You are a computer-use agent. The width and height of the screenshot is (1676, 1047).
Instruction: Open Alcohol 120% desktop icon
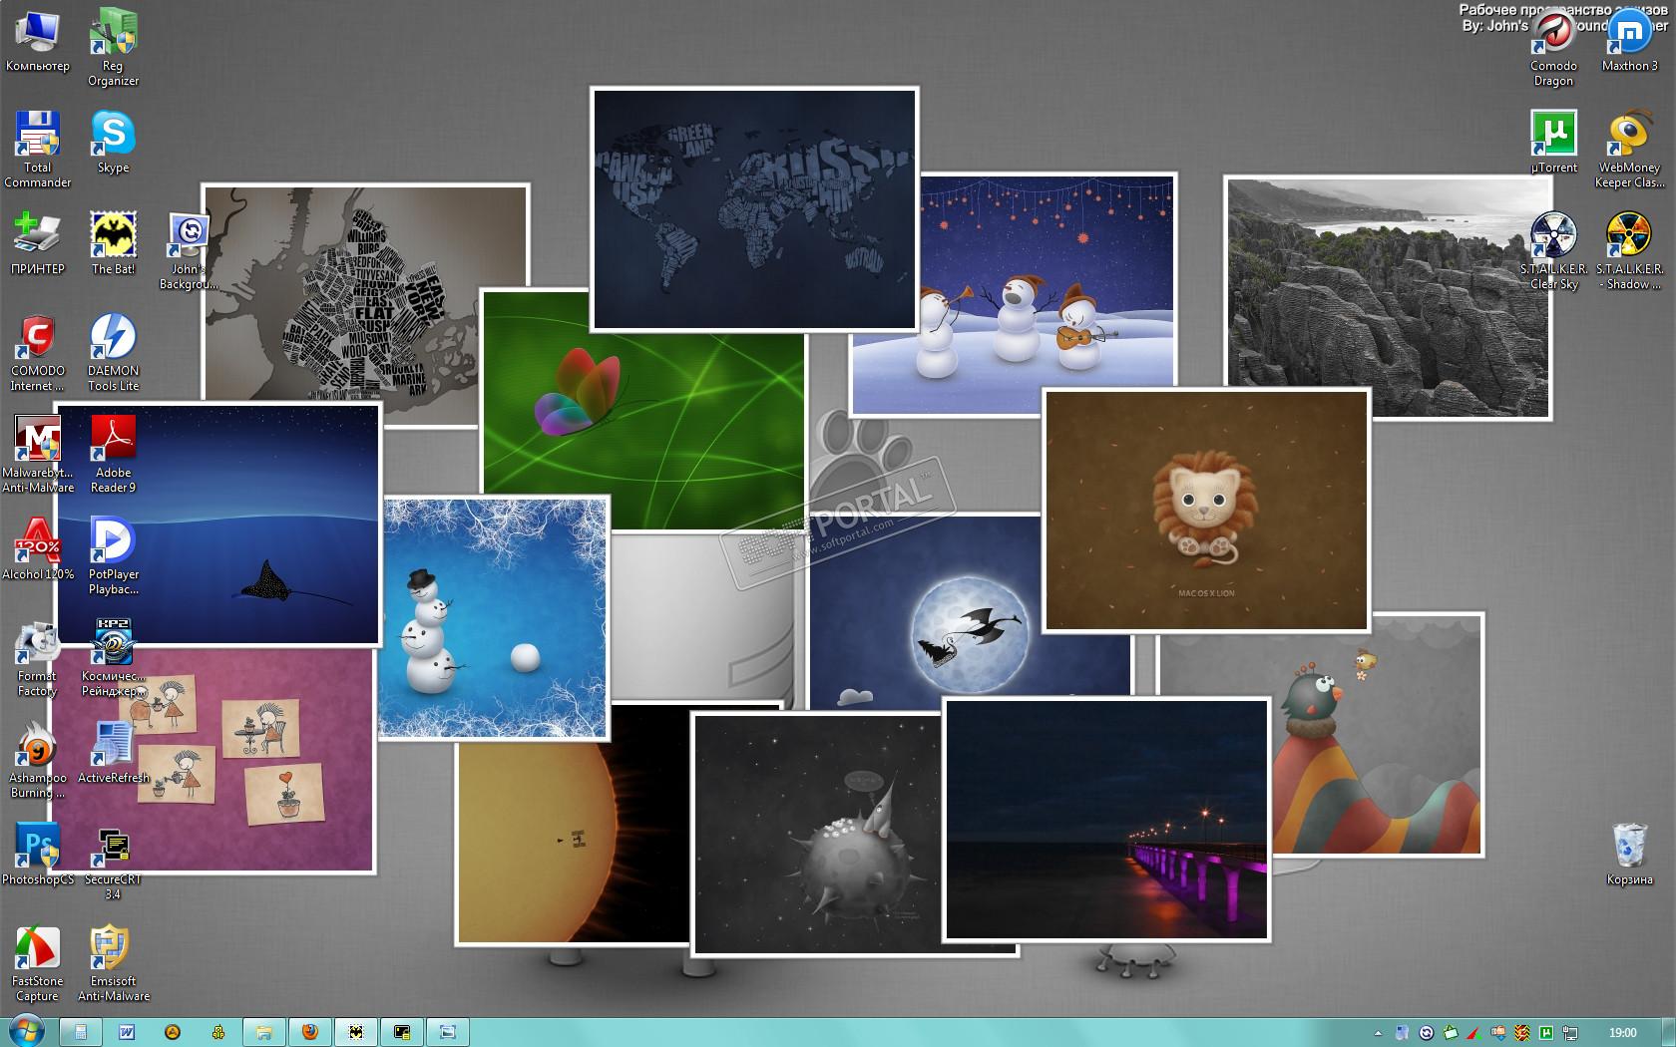click(38, 548)
